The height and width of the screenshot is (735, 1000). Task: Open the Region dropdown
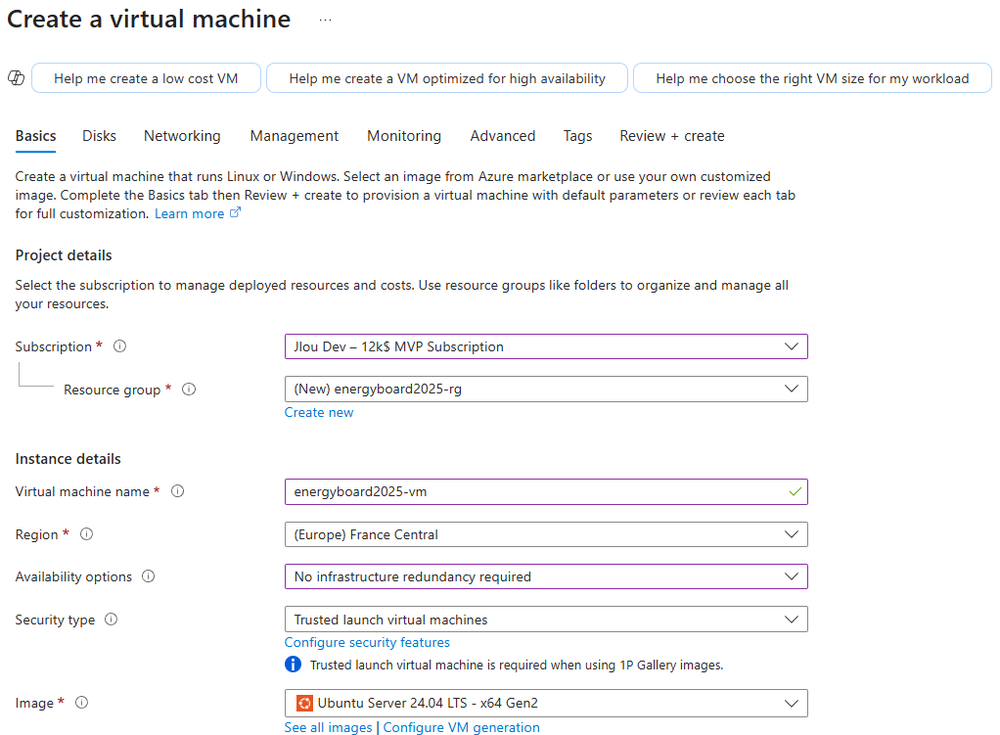pos(546,534)
